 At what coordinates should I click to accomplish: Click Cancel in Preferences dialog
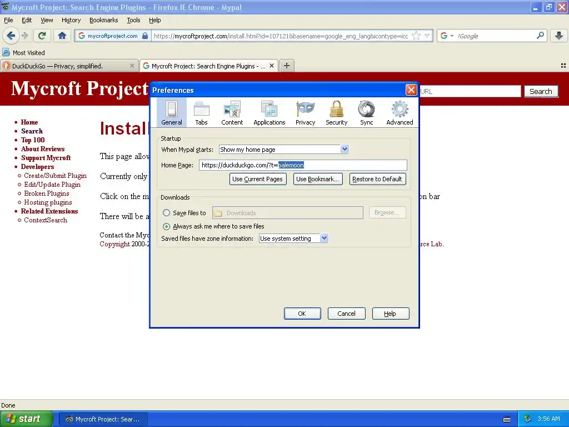(346, 314)
